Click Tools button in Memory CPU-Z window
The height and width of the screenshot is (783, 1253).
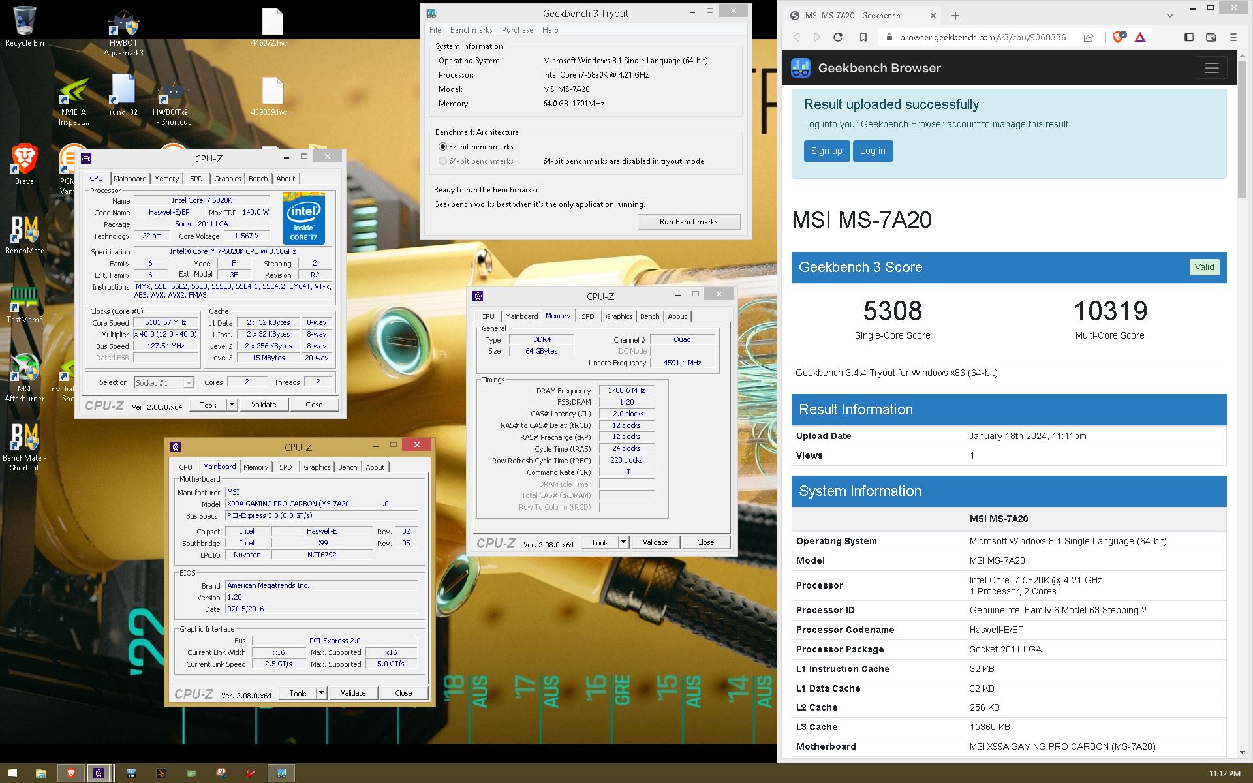[x=600, y=542]
